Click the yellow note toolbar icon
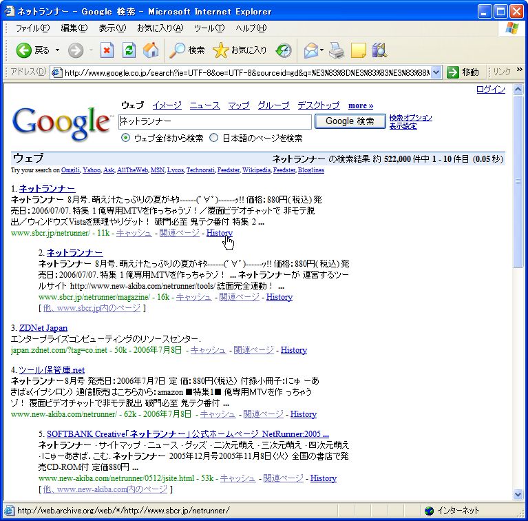The width and height of the screenshot is (528, 521). pyautogui.click(x=358, y=50)
